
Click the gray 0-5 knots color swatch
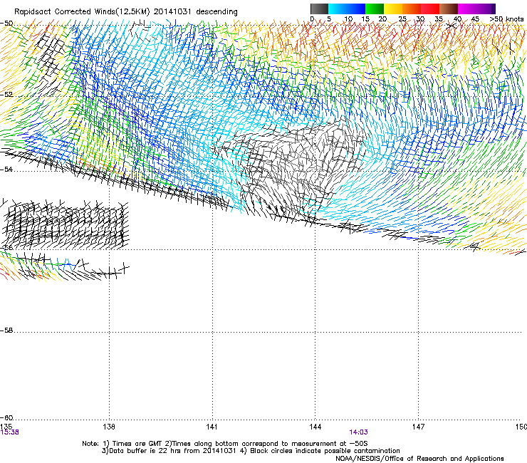[319, 9]
